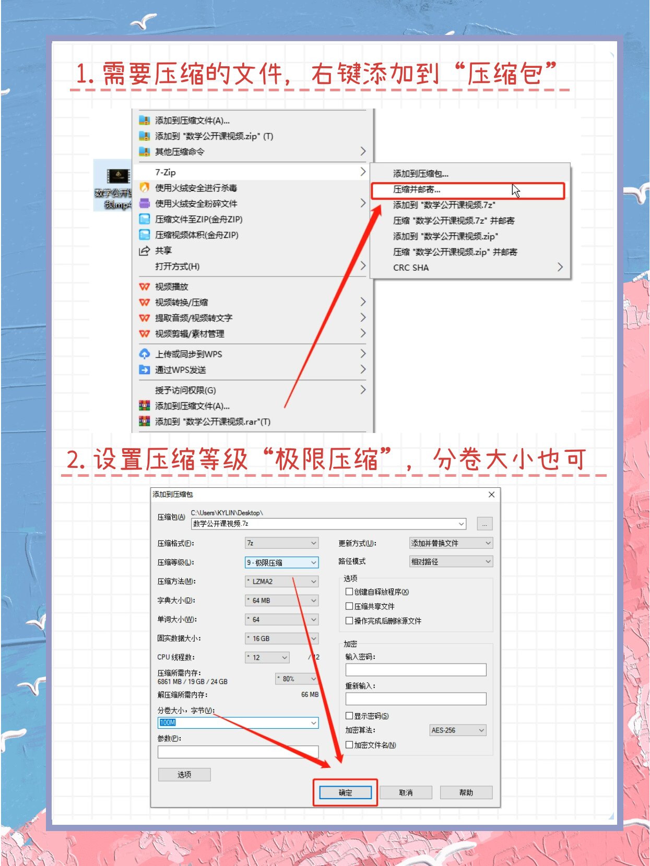Click the icon beside 压缩视频体积(金舟ZIP)
The width and height of the screenshot is (650, 866).
point(144,235)
